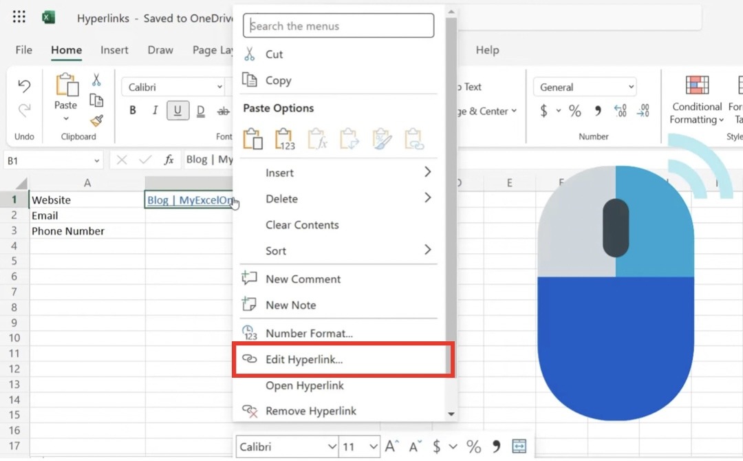Expand the Delete submenu

339,199
